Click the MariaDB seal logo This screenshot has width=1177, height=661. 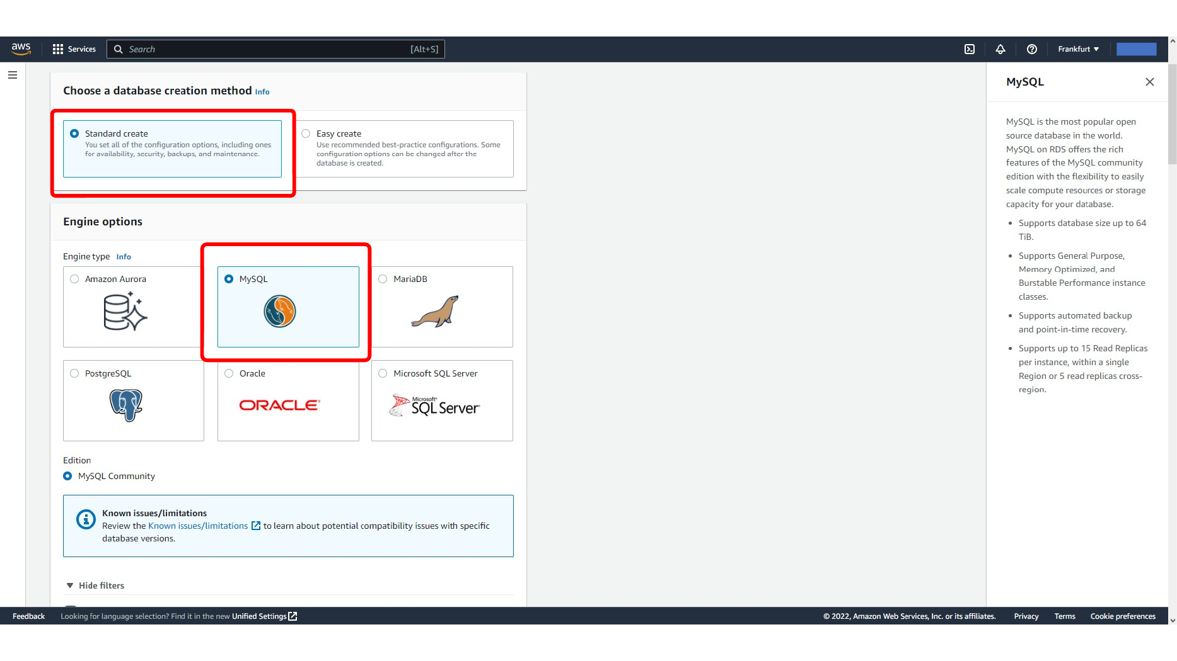pos(435,312)
